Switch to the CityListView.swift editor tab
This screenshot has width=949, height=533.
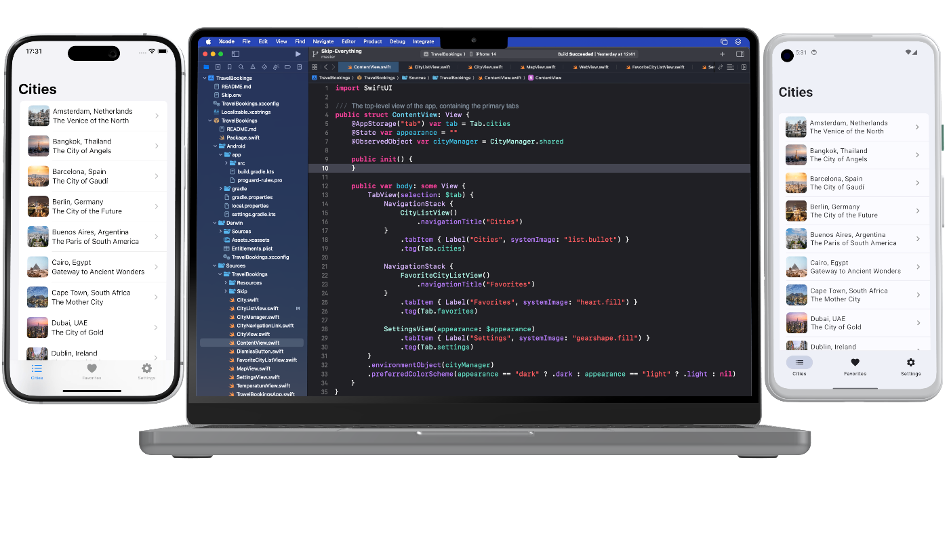click(430, 67)
